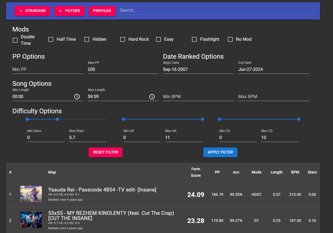The height and width of the screenshot is (233, 333).
Task: Click the 55x55 MY REZHEM KINOLENTY title
Action: 111,216
